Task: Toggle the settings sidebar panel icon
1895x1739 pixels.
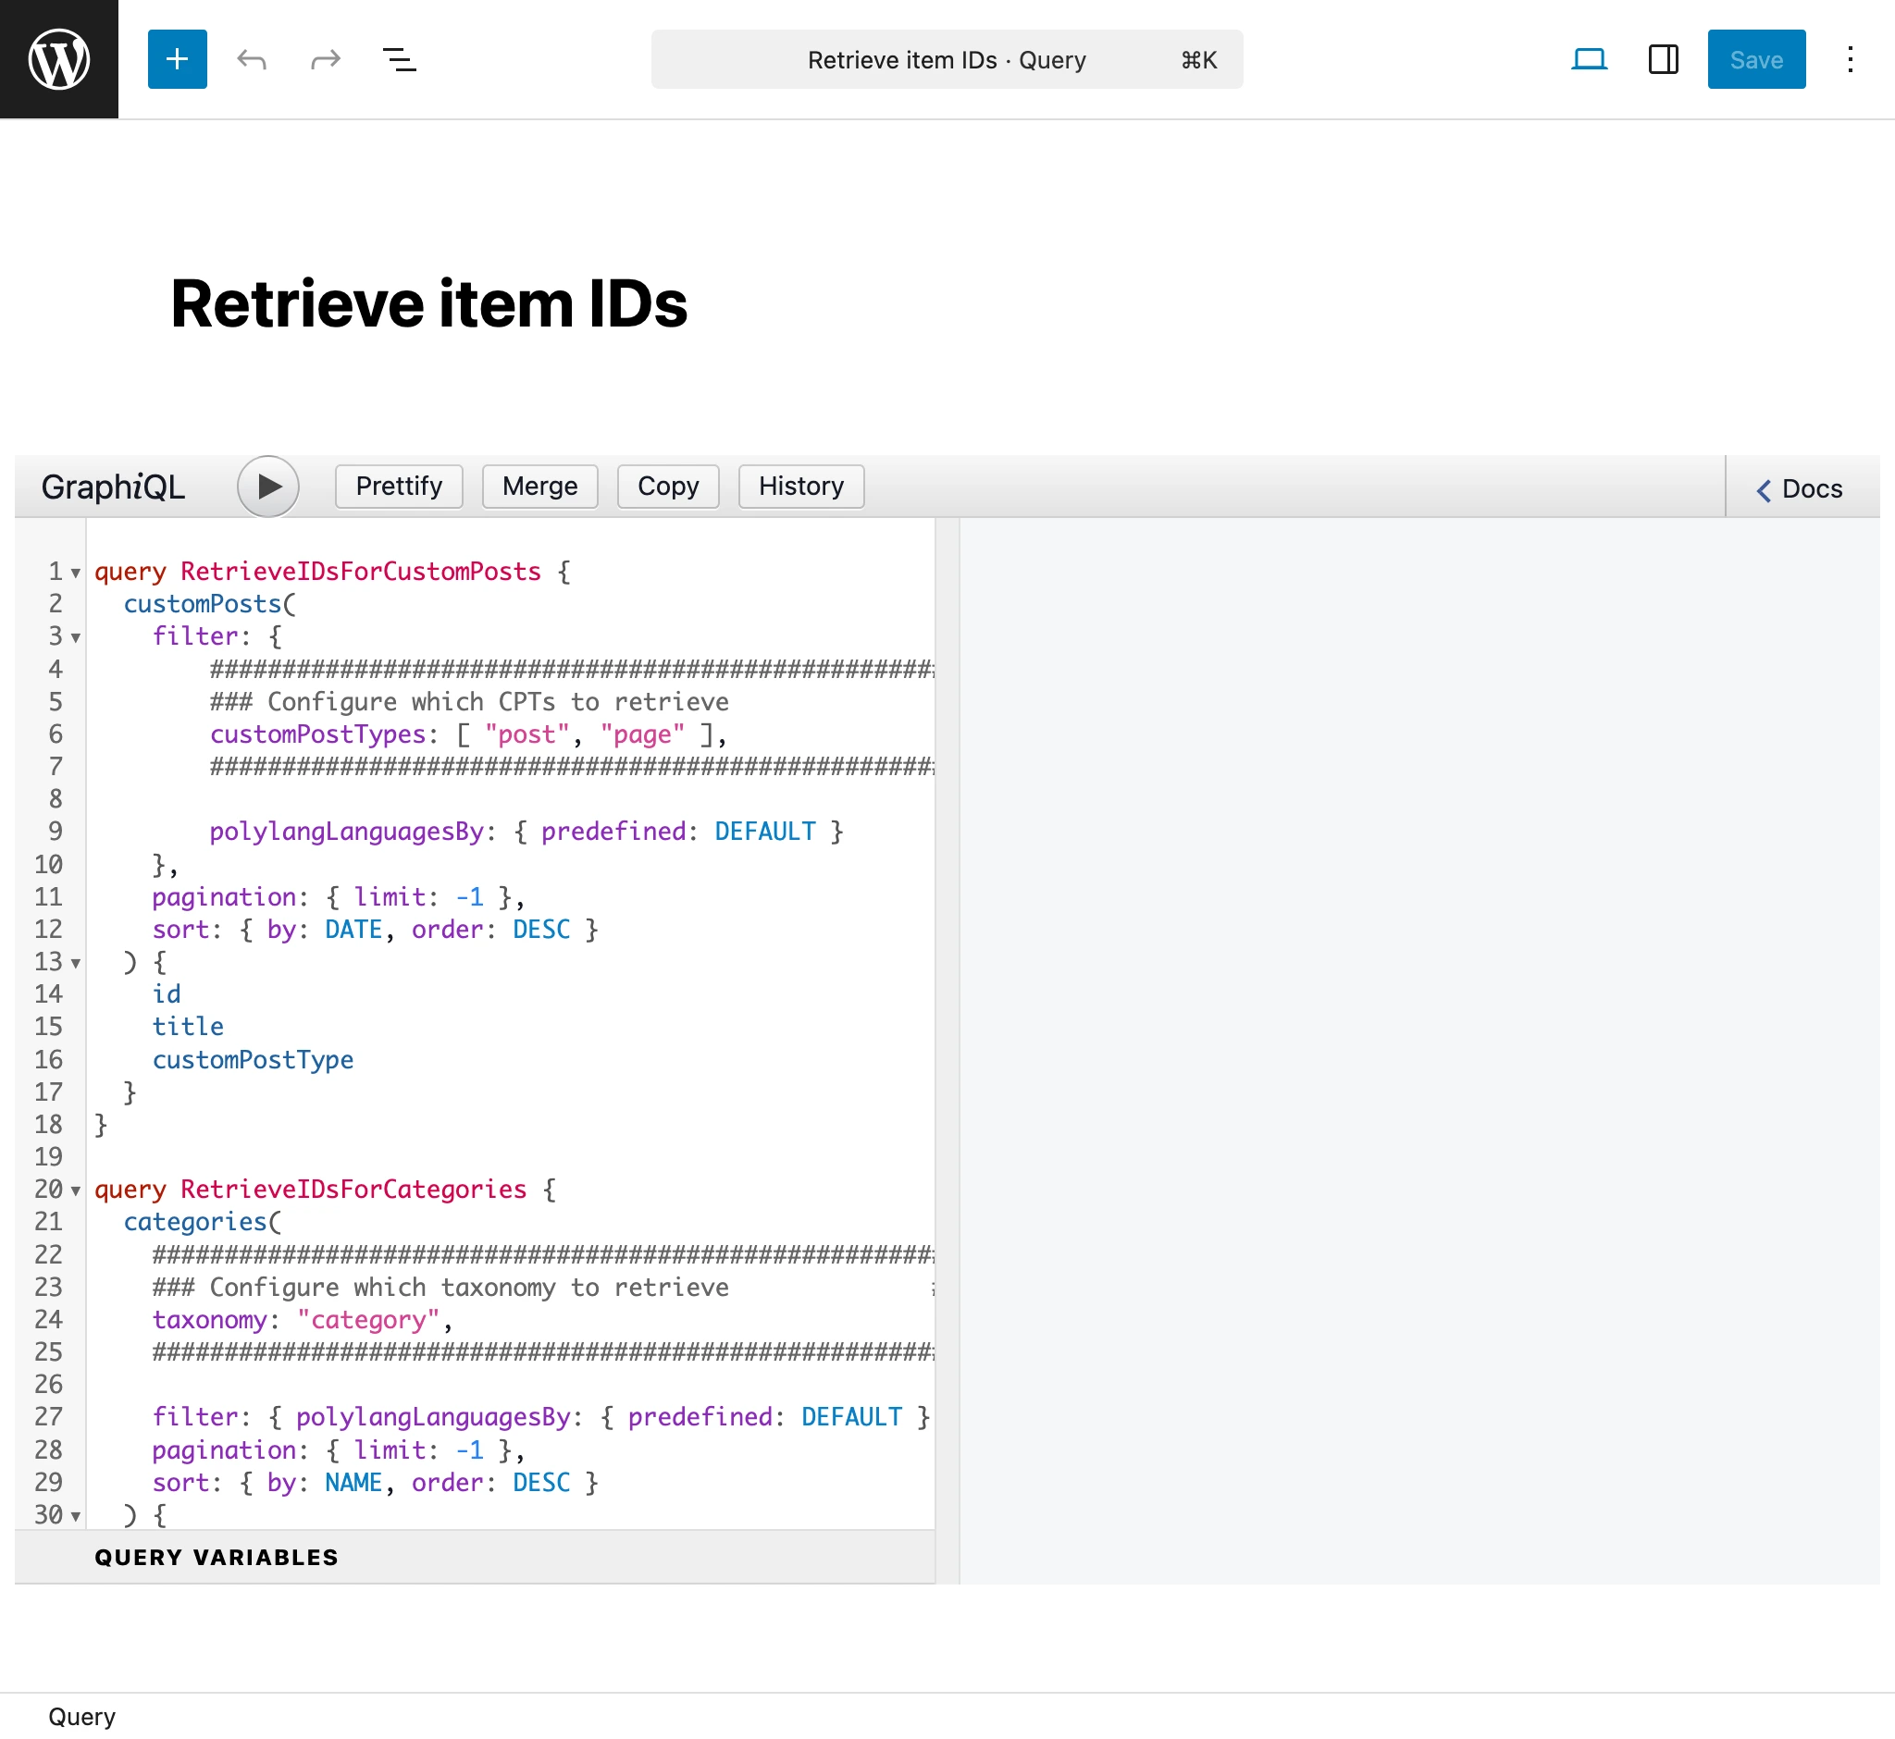Action: pos(1663,59)
